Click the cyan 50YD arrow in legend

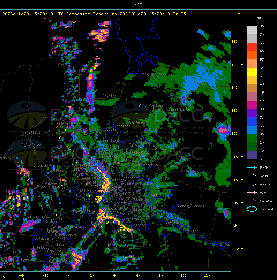coord(252,168)
